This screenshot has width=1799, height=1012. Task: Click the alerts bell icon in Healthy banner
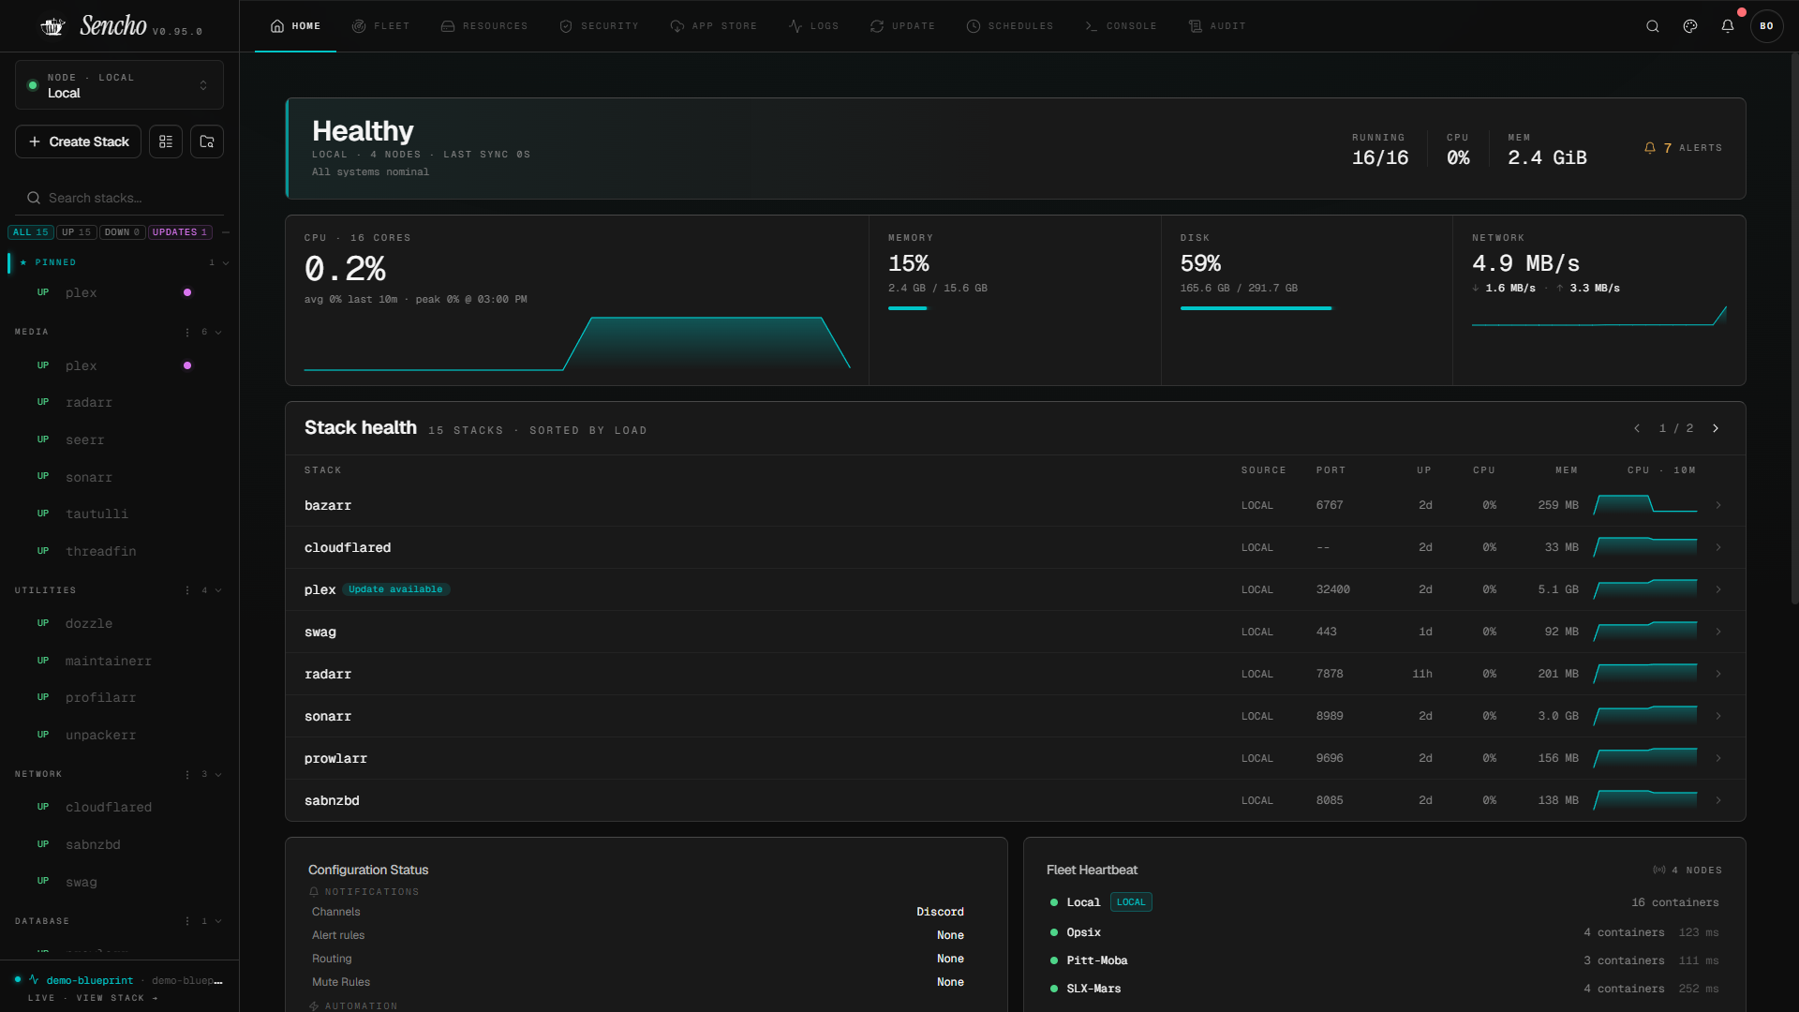[x=1650, y=148]
